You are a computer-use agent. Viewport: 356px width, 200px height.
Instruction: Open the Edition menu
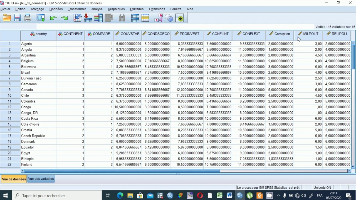click(x=20, y=9)
